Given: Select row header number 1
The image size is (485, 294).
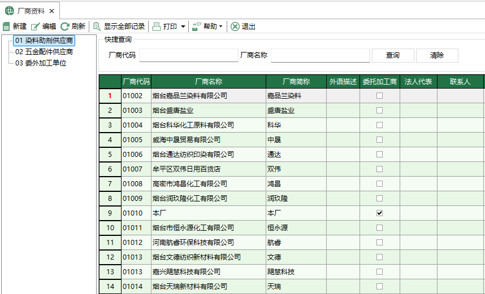Looking at the screenshot, I should coord(110,96).
